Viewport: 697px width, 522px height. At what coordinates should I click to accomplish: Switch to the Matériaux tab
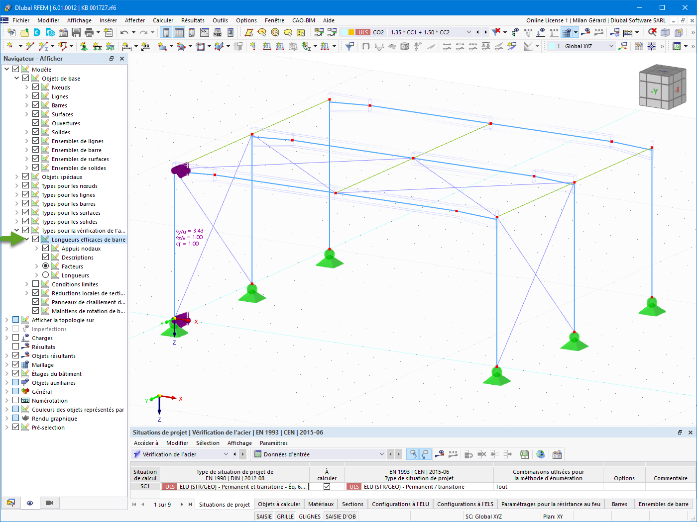pyautogui.click(x=321, y=504)
